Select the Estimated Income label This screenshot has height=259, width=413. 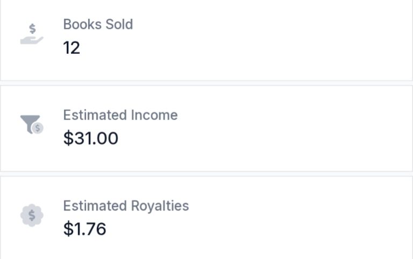click(121, 115)
